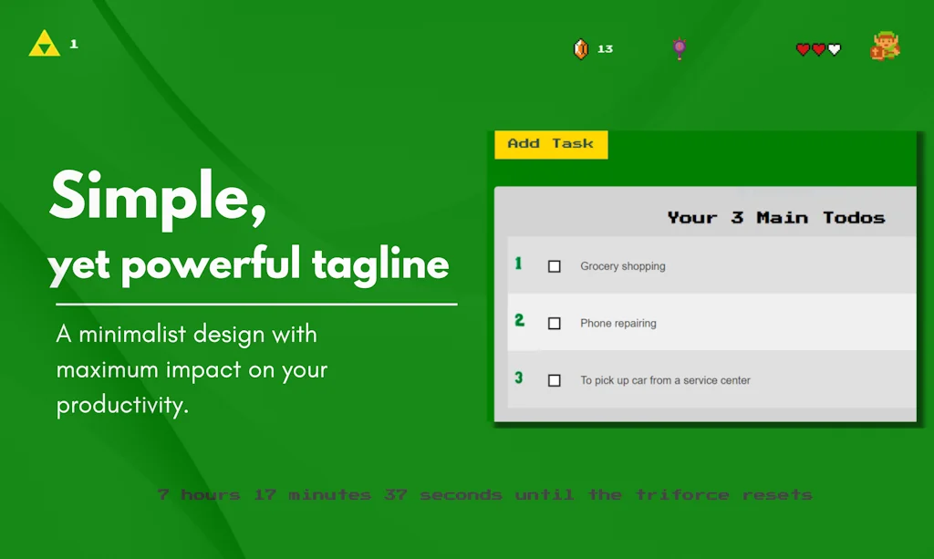Image resolution: width=934 pixels, height=559 pixels.
Task: Click the 'A minimalist design' description paragraph
Action: coord(192,369)
